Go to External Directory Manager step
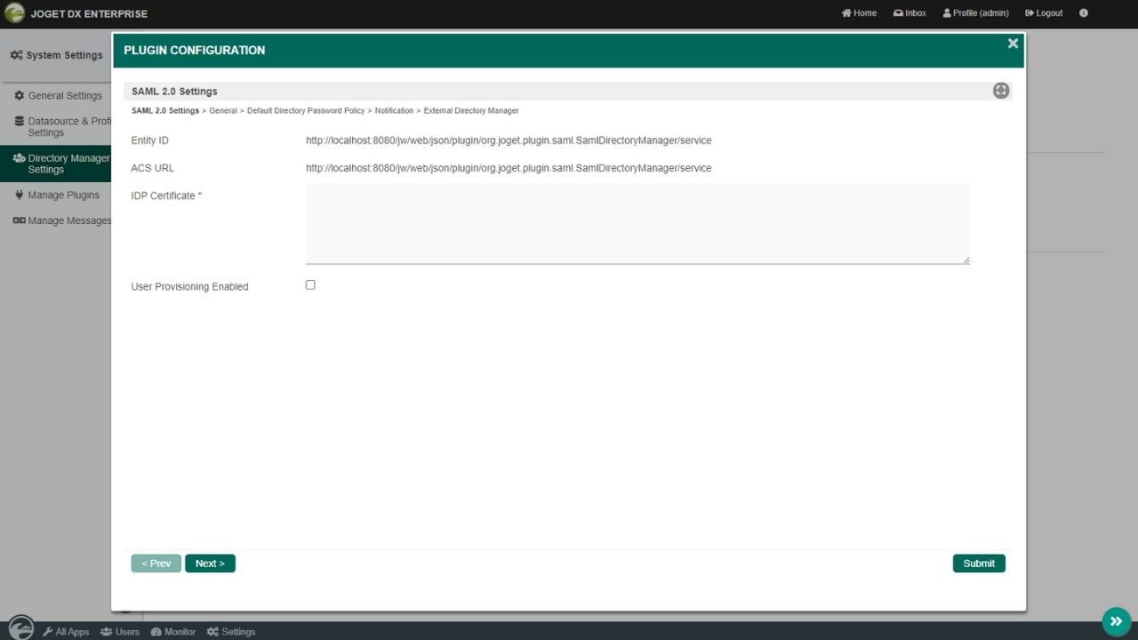 [471, 111]
